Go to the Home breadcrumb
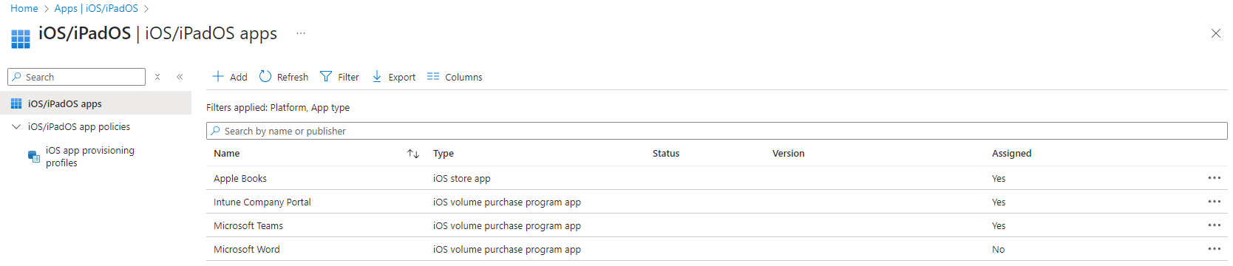The height and width of the screenshot is (266, 1233). 24,8
